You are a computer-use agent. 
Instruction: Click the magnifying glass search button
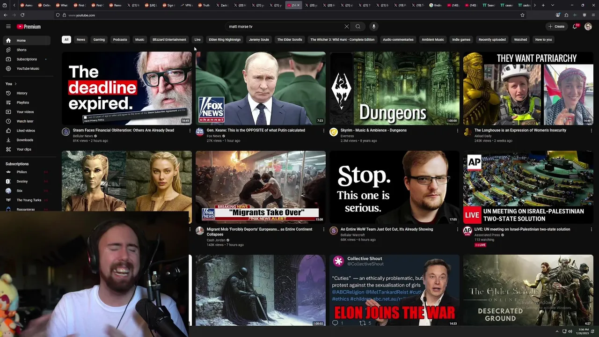point(358,27)
